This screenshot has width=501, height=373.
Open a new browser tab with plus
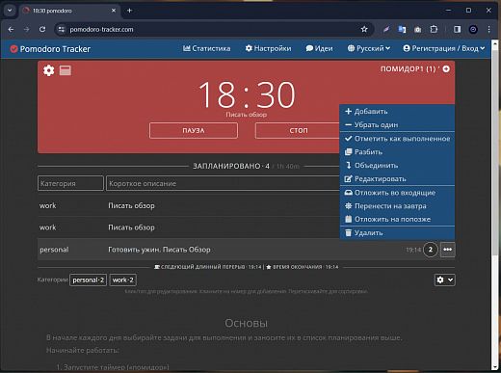129,11
